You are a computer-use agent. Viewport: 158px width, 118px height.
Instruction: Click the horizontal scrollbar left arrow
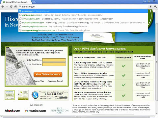(x=1, y=116)
